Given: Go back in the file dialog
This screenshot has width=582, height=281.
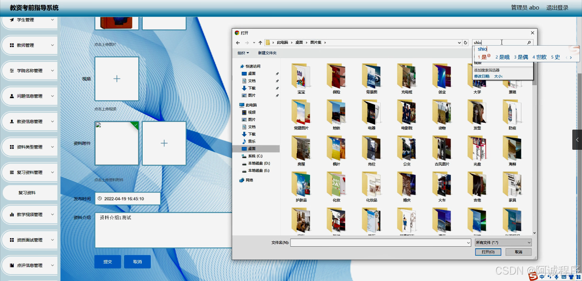Looking at the screenshot, I should [238, 43].
